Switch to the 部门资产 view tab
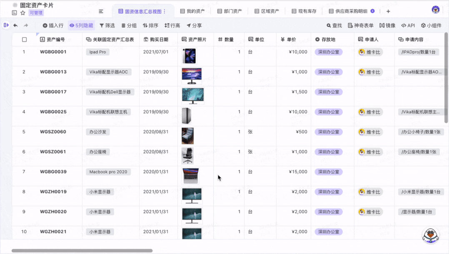This screenshot has width=449, height=254. (229, 11)
